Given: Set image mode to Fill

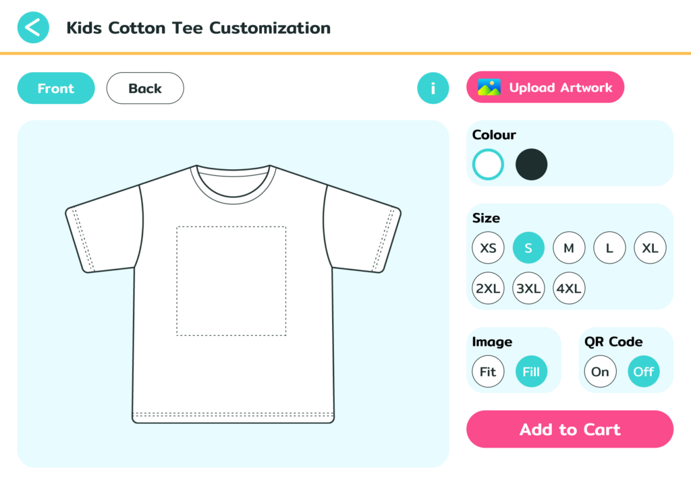Looking at the screenshot, I should pos(531,371).
